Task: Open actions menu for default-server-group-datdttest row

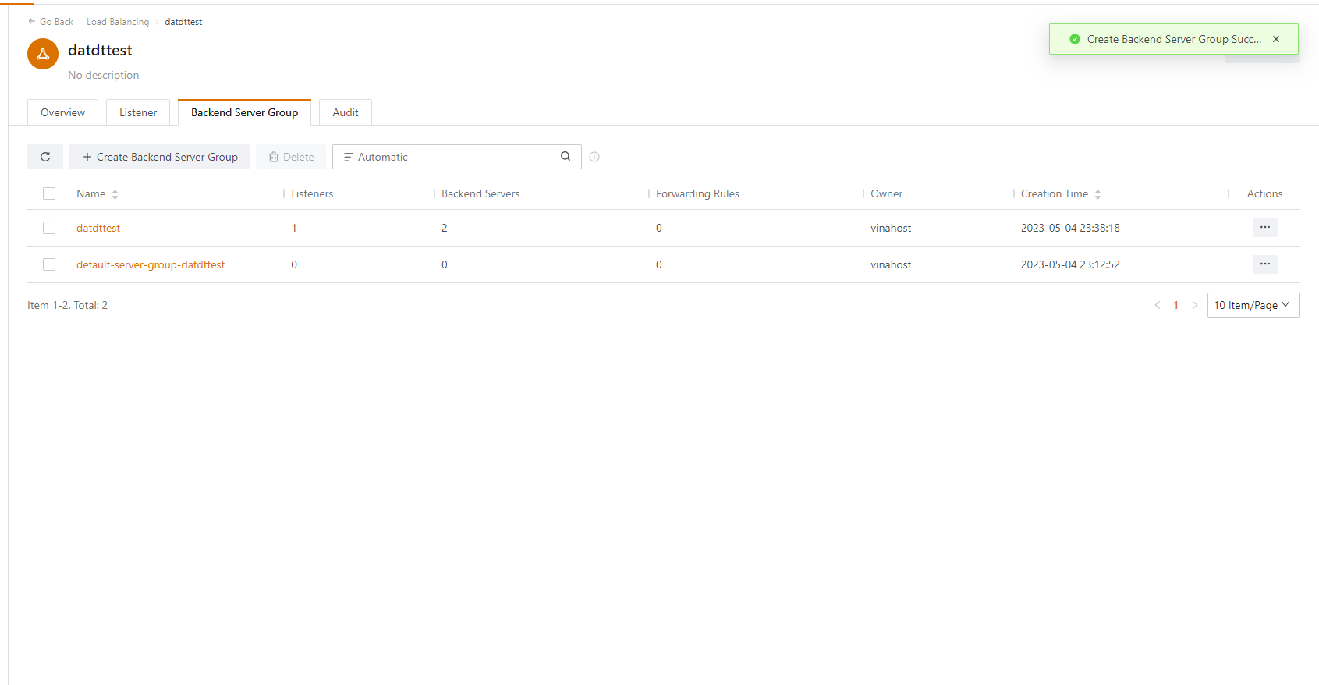Action: tap(1264, 264)
